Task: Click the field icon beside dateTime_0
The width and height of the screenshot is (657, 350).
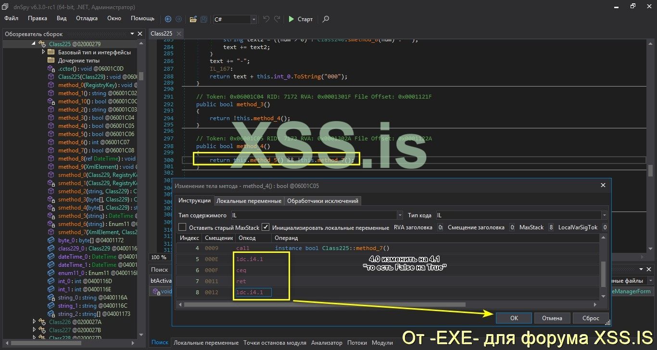Action: tap(51, 257)
